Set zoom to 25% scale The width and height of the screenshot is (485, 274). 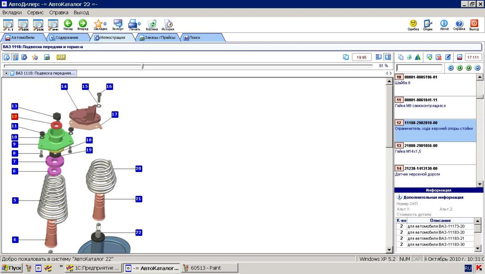click(38, 25)
